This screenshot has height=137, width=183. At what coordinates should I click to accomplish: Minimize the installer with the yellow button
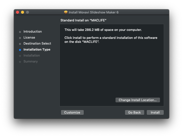22,12
